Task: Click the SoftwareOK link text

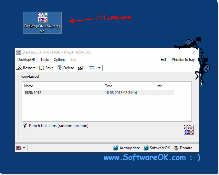Action: coord(160,148)
